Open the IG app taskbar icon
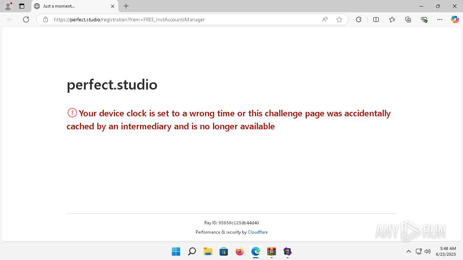 (288, 251)
